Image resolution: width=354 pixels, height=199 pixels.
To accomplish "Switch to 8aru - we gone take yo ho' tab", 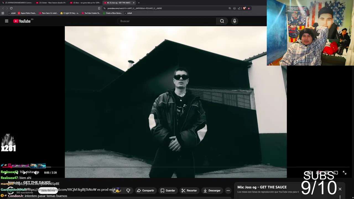I will tap(85, 3).
